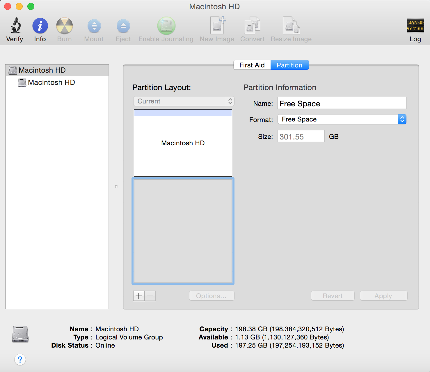Viewport: 430px width, 372px height.
Task: Select the Partition tab
Action: [289, 65]
